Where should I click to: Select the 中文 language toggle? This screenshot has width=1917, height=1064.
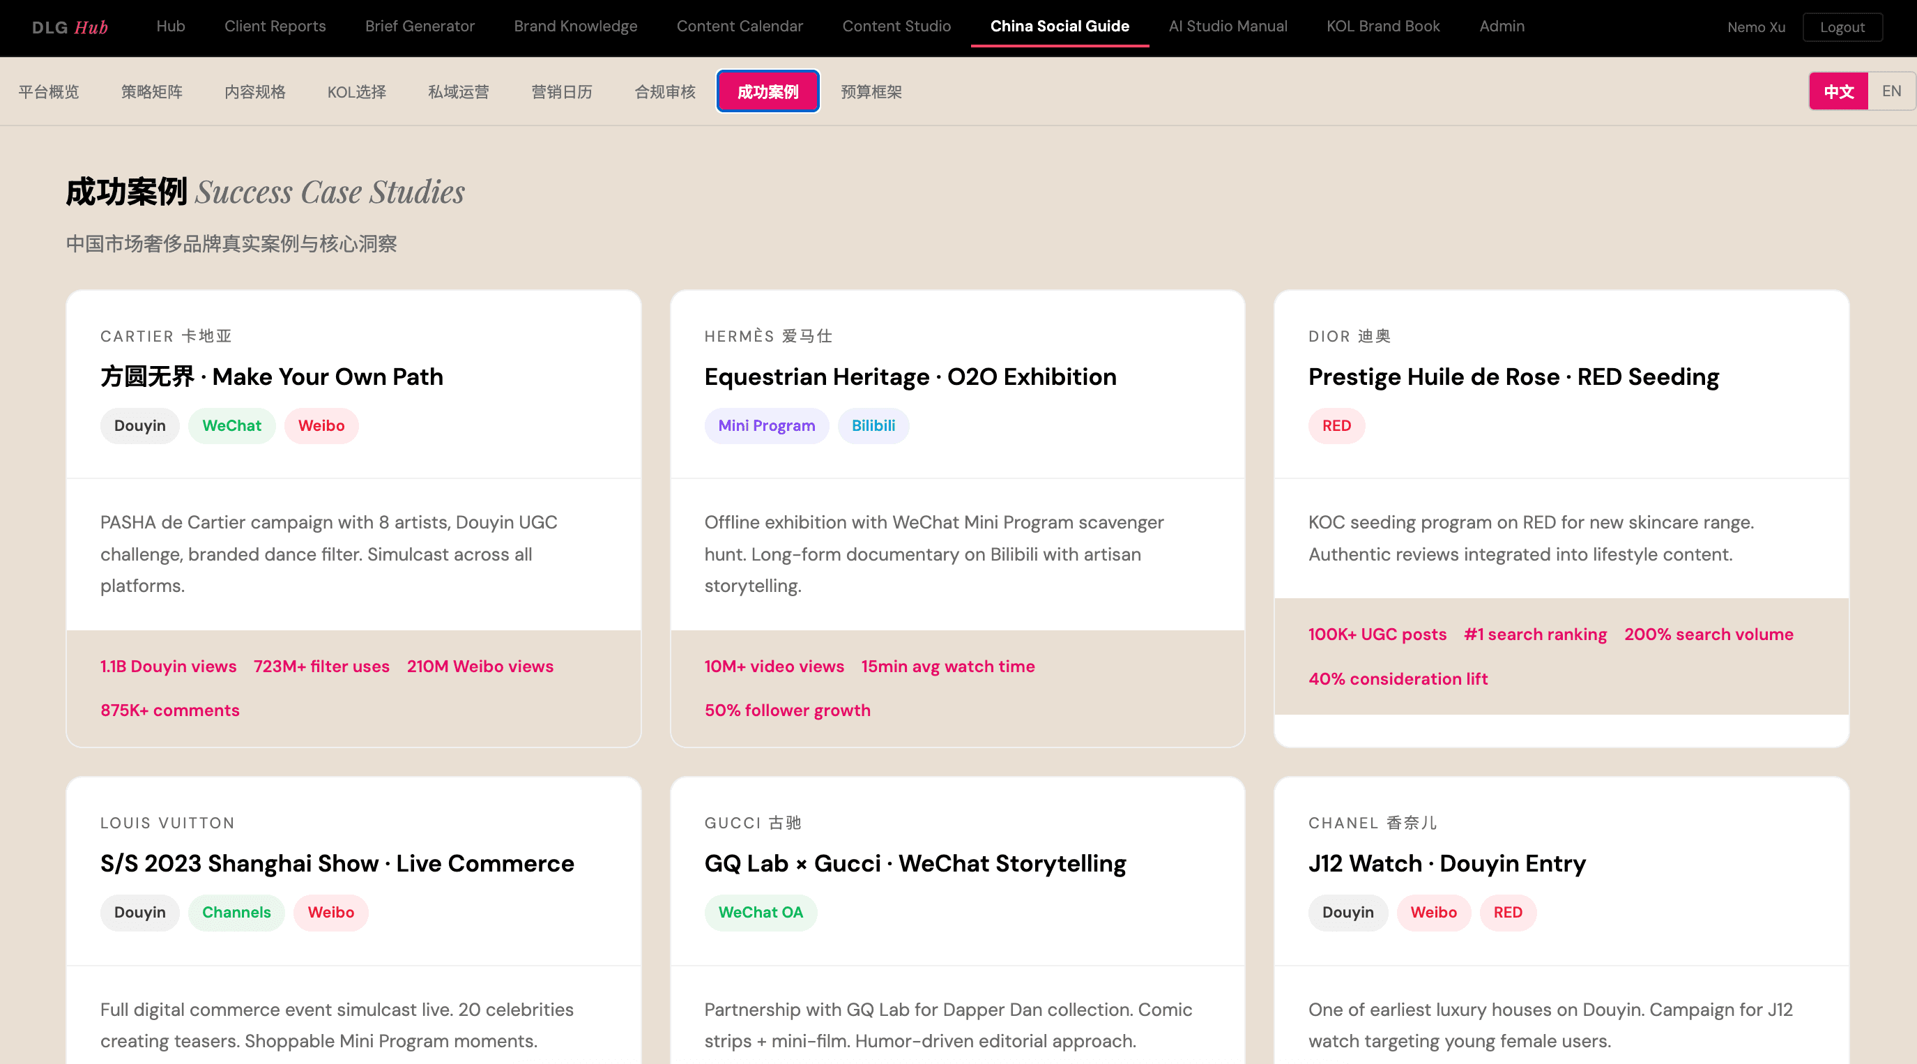coord(1838,91)
